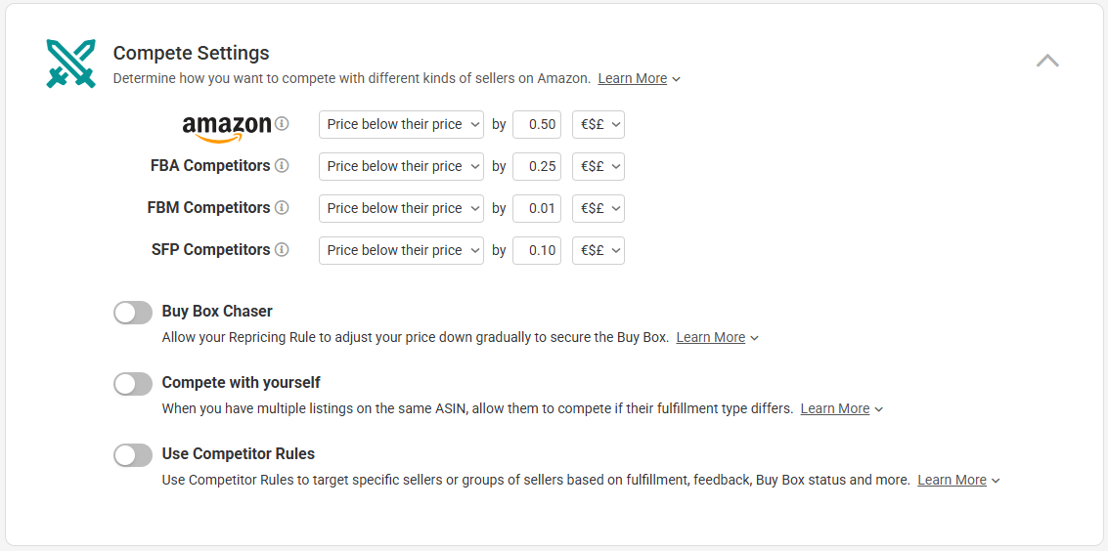
Task: Open Amazon currency unit dropdown
Action: point(598,124)
